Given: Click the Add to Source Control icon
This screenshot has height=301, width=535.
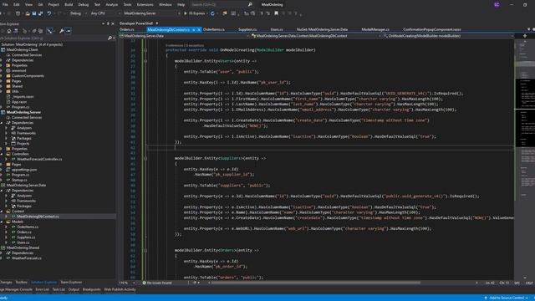Looking at the screenshot, I should [486, 298].
